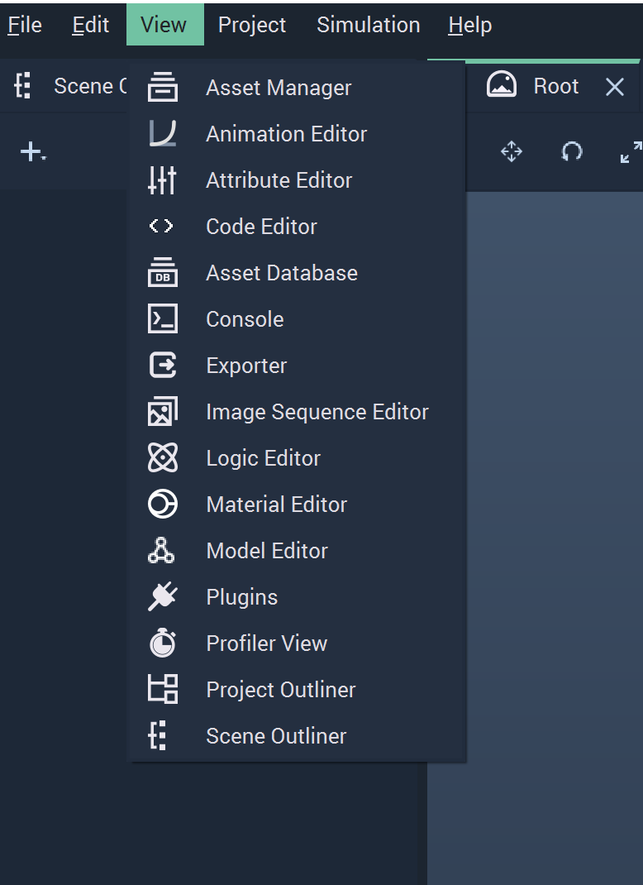This screenshot has width=643, height=885.
Task: Click the Asset Manager icon
Action: pos(163,88)
